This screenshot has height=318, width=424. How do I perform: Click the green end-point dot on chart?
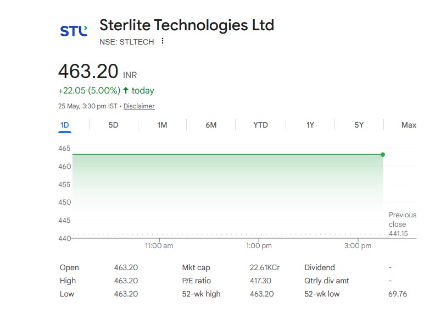(383, 155)
